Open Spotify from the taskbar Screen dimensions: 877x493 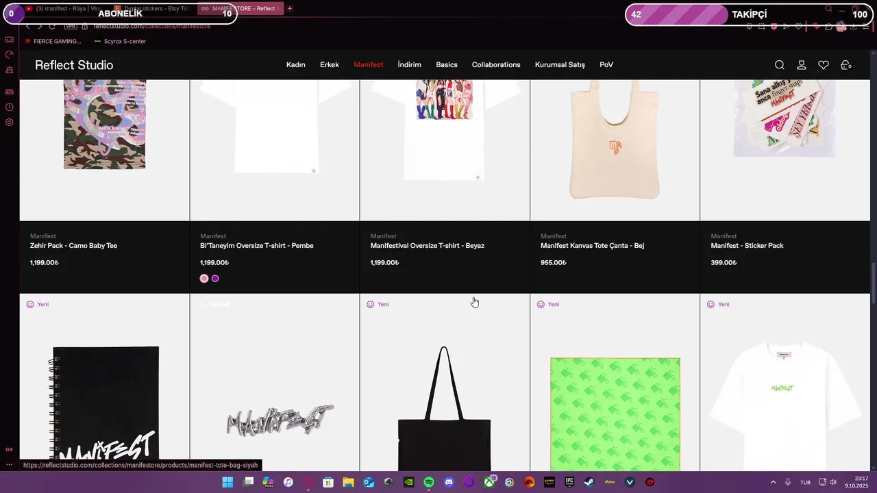click(429, 482)
